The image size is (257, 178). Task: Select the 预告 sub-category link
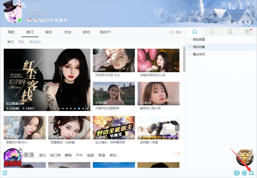21,42
